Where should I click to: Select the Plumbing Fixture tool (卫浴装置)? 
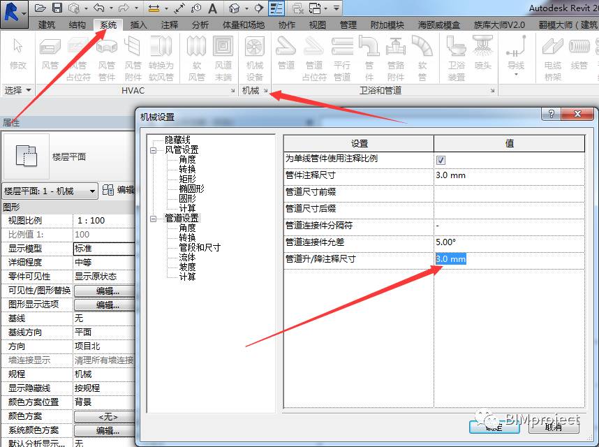(456, 59)
